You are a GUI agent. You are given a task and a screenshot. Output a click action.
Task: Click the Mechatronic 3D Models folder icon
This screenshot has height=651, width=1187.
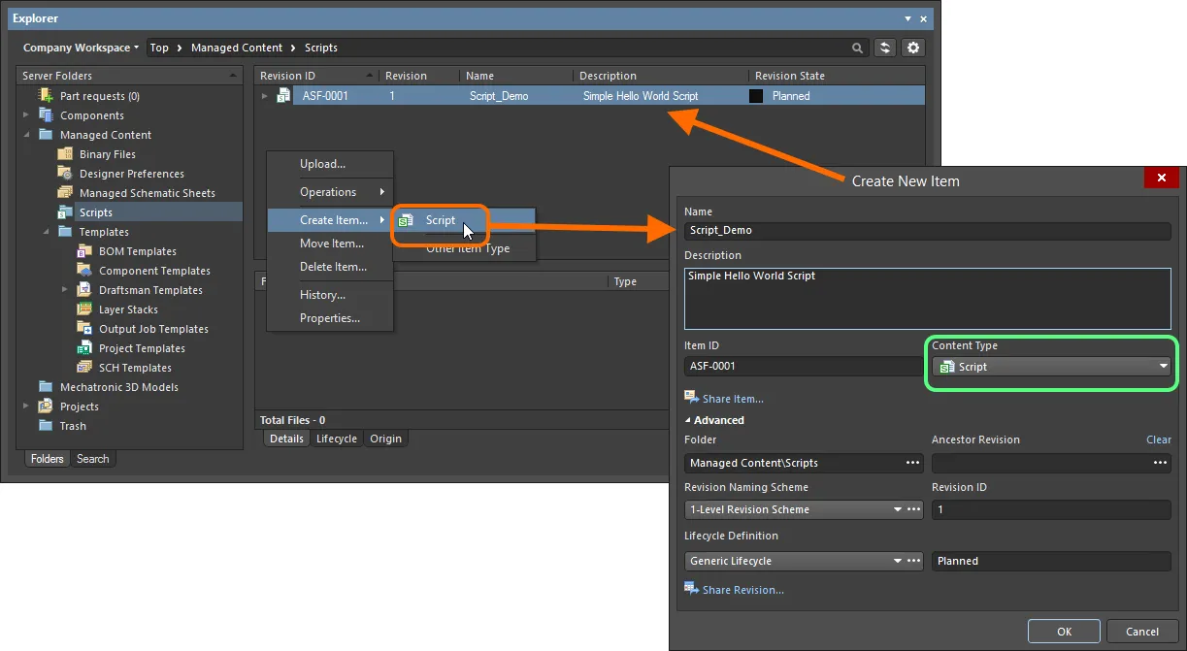click(46, 387)
